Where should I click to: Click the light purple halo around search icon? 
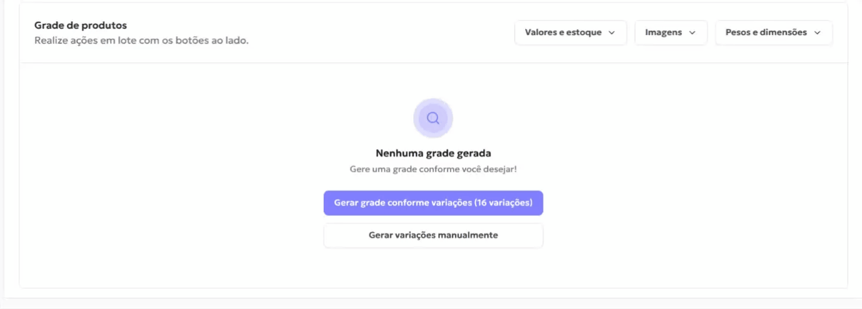(x=433, y=118)
